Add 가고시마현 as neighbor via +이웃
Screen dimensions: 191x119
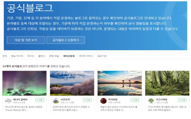pos(183,100)
